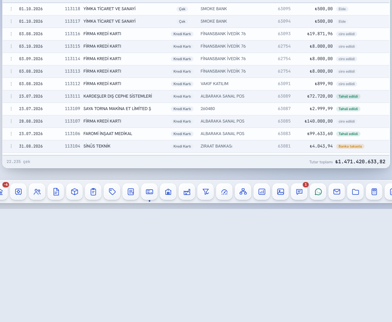The width and height of the screenshot is (392, 322).
Task: Click the clipboard icon in the dock
Action: coord(93,192)
